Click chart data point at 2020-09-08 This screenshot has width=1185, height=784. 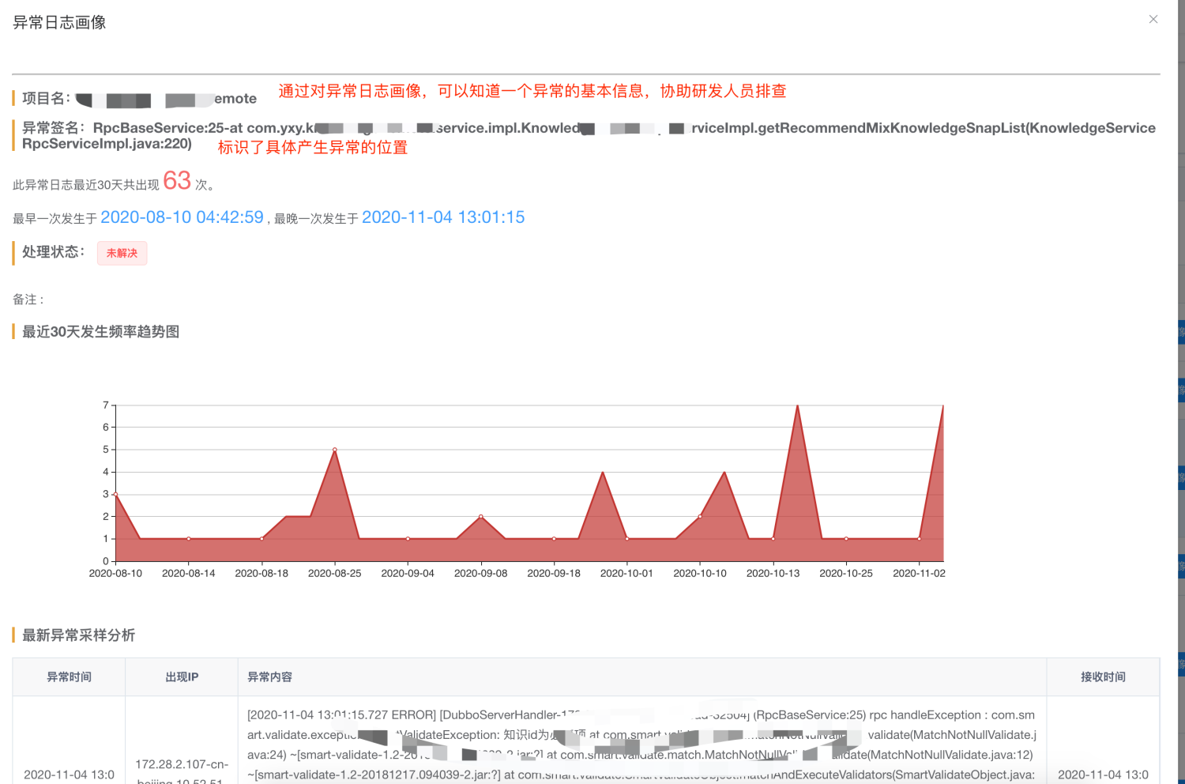click(x=481, y=517)
